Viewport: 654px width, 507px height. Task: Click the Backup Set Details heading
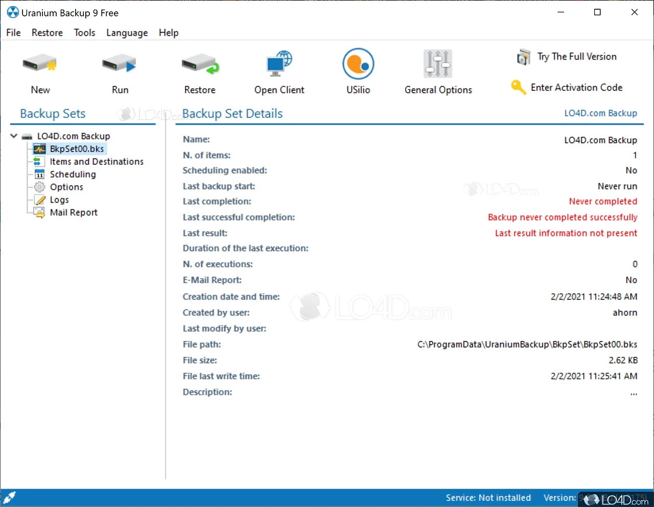(232, 113)
